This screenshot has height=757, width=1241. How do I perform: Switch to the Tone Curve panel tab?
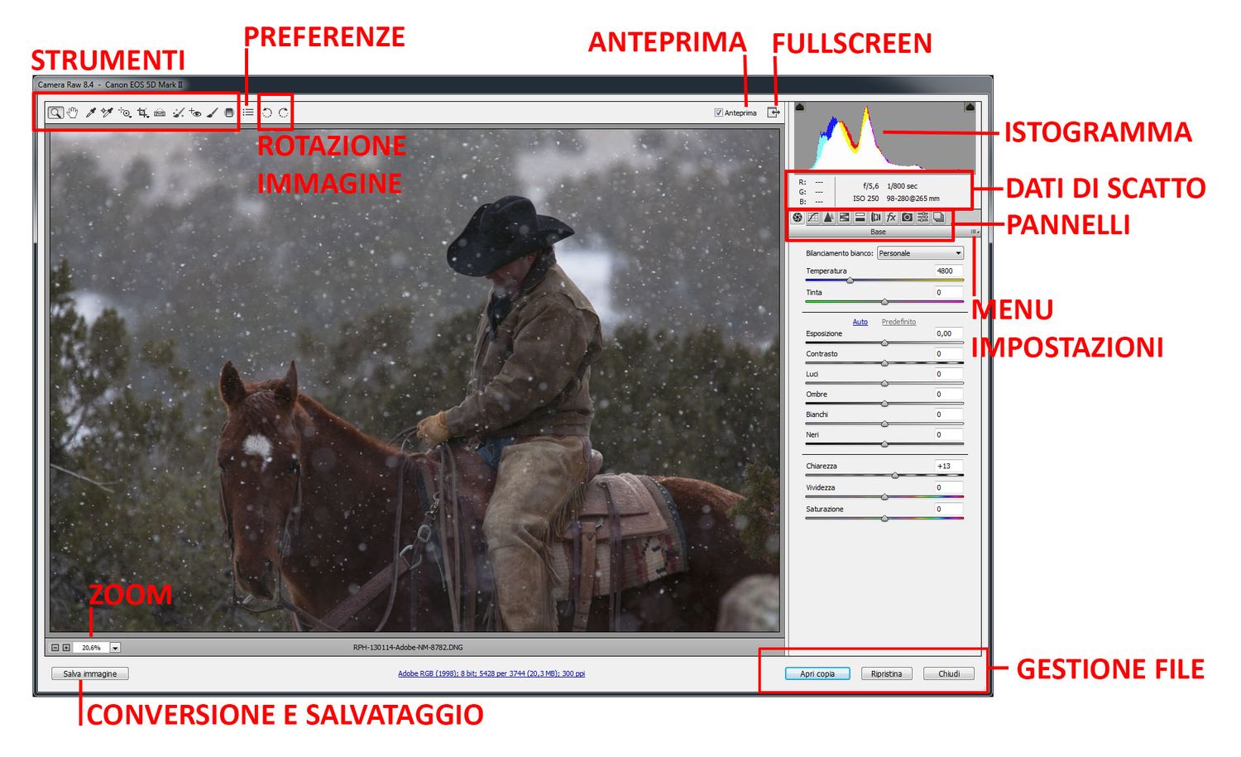pos(813,218)
